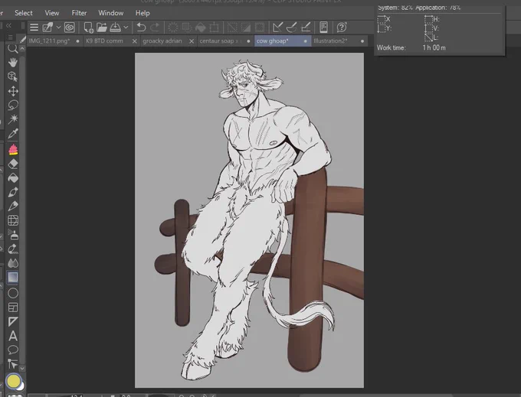Click the Invert selected area icon
Screen dimensions: 521x397
[246, 28]
